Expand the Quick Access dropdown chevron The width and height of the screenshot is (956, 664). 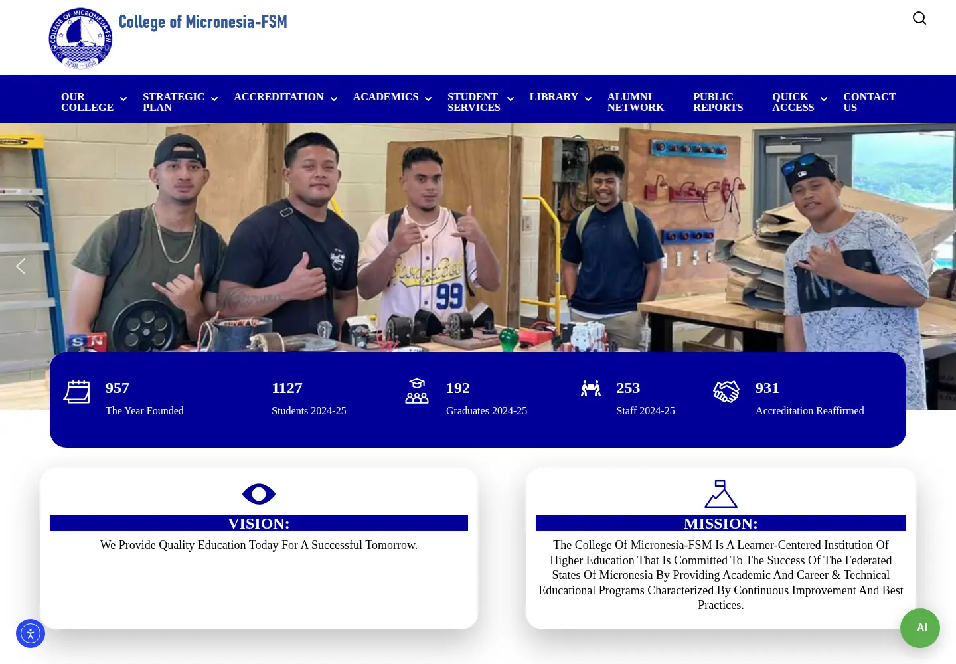point(824,99)
